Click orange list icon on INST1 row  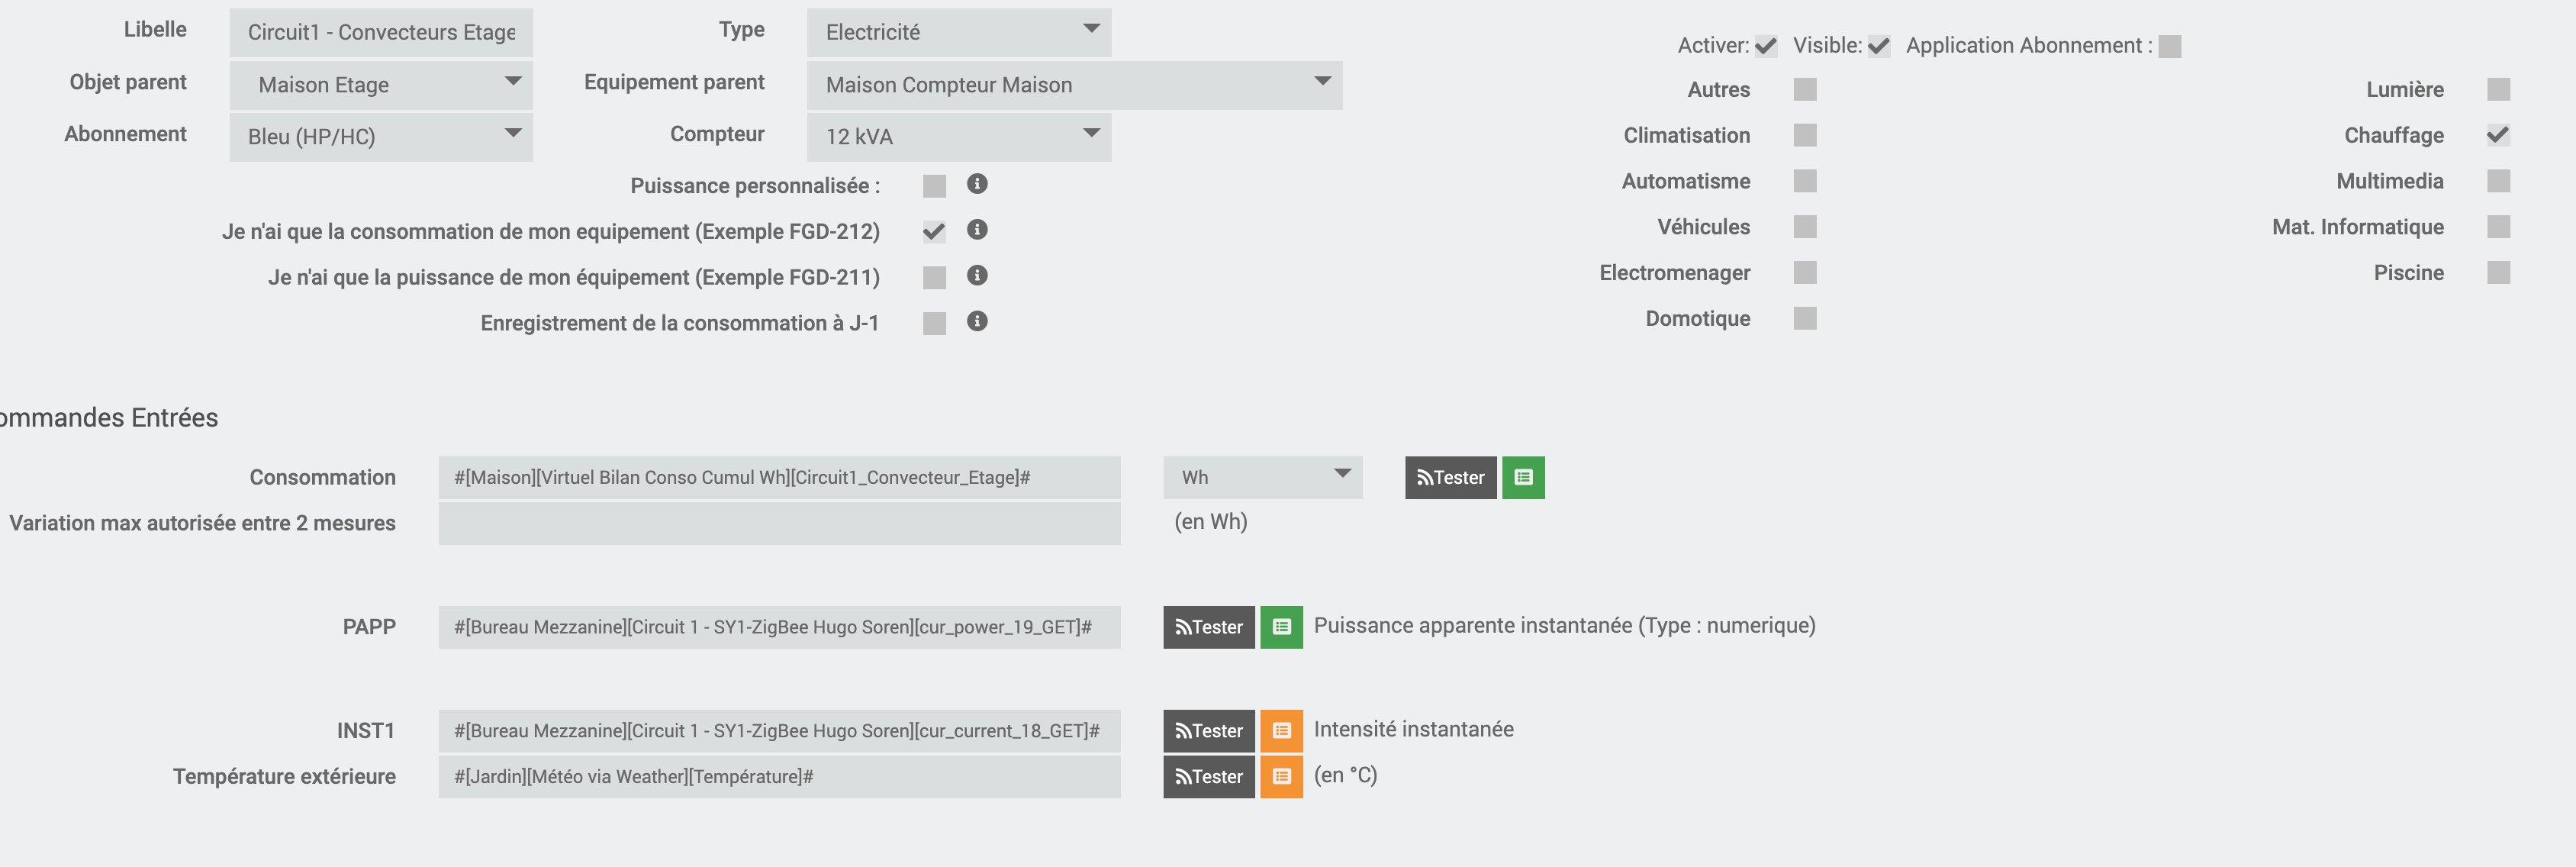click(x=1281, y=731)
